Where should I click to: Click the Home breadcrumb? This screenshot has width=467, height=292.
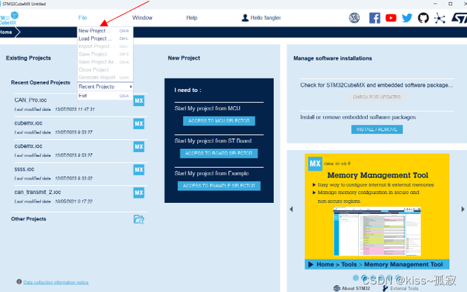click(6, 32)
